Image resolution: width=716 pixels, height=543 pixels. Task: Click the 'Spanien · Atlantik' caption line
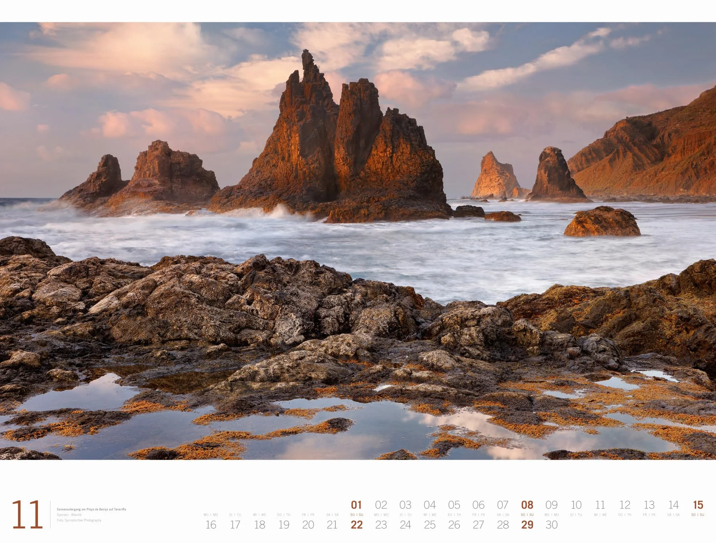pyautogui.click(x=69, y=515)
